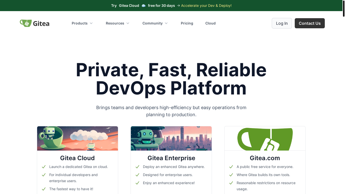
Task: Click the 'Private, Fast, Reliable DevOps Platform' headline
Action: (171, 79)
